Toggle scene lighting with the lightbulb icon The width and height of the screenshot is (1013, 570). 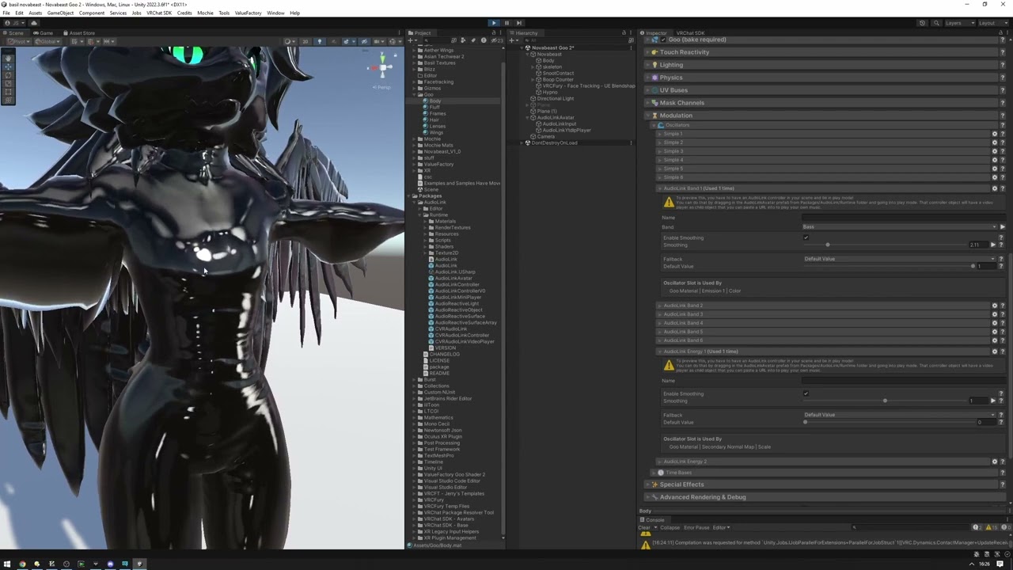[x=320, y=41]
